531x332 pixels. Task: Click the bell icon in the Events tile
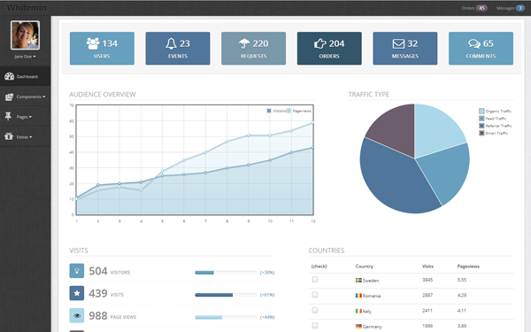coord(171,43)
